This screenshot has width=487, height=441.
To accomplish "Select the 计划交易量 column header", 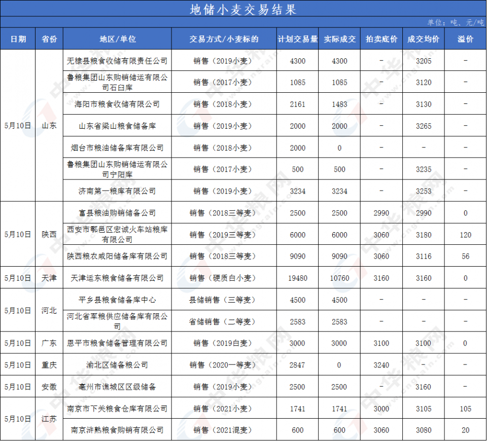I will pyautogui.click(x=297, y=39).
